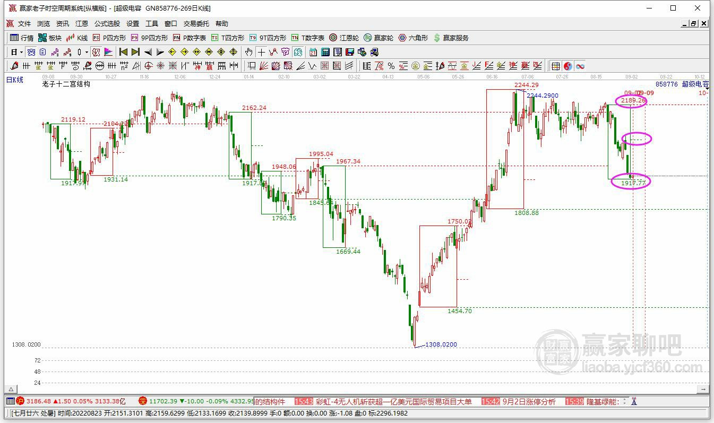Image resolution: width=714 pixels, height=423 pixels.
Task: Click the red pulse line chart icon
Action: pos(67,52)
